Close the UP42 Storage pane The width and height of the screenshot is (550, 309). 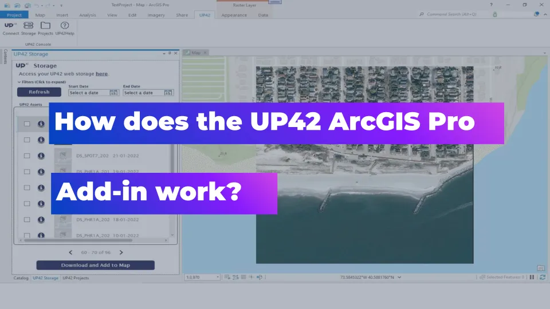click(176, 53)
